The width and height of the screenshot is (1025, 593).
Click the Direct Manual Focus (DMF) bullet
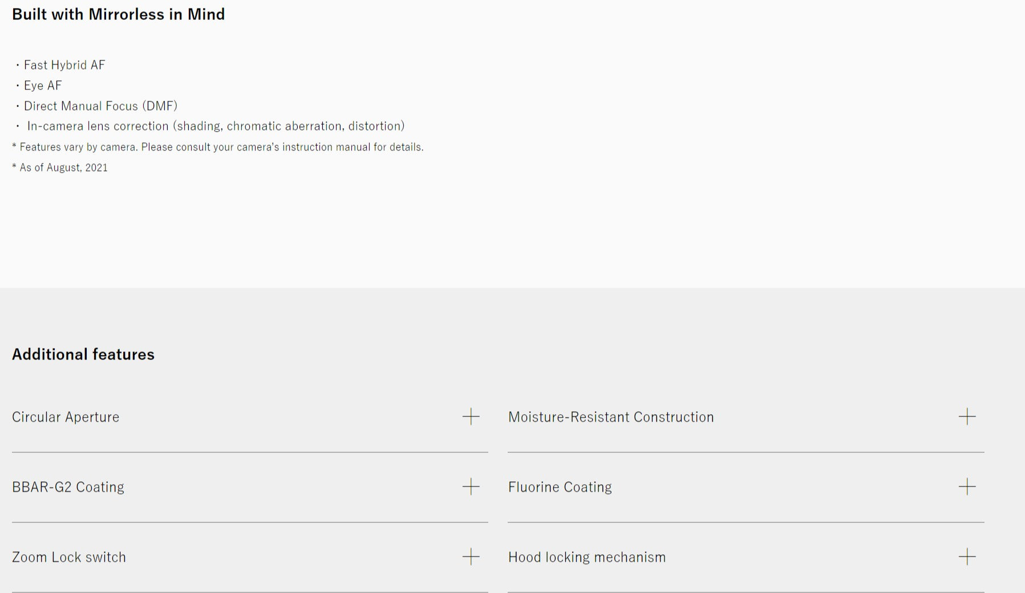(100, 106)
